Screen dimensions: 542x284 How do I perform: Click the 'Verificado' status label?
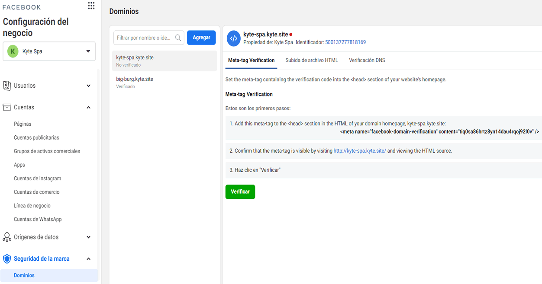click(x=126, y=86)
